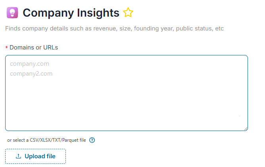Click the word 'Insights' in heading
This screenshot has height=167, width=265.
click(x=98, y=13)
